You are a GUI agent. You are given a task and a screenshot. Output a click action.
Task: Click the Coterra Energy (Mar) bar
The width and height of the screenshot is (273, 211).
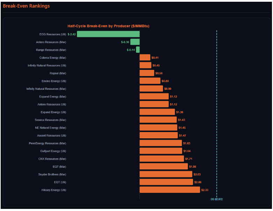tap(145, 58)
